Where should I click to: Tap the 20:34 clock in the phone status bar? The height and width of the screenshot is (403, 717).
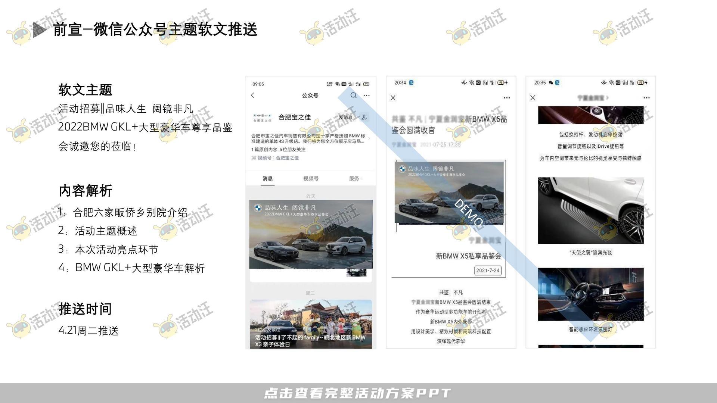click(x=400, y=82)
